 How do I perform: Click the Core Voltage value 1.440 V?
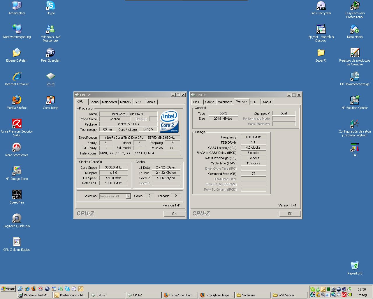click(148, 130)
